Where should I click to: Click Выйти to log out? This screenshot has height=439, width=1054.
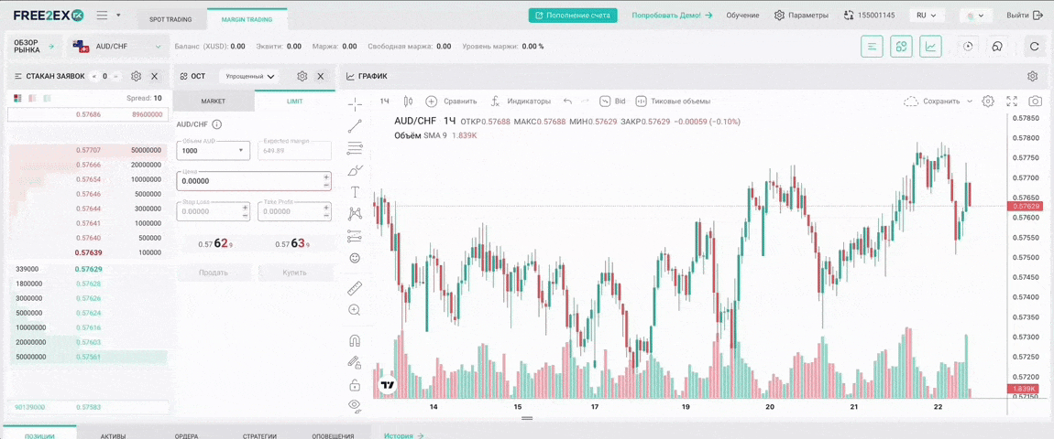pos(1024,15)
